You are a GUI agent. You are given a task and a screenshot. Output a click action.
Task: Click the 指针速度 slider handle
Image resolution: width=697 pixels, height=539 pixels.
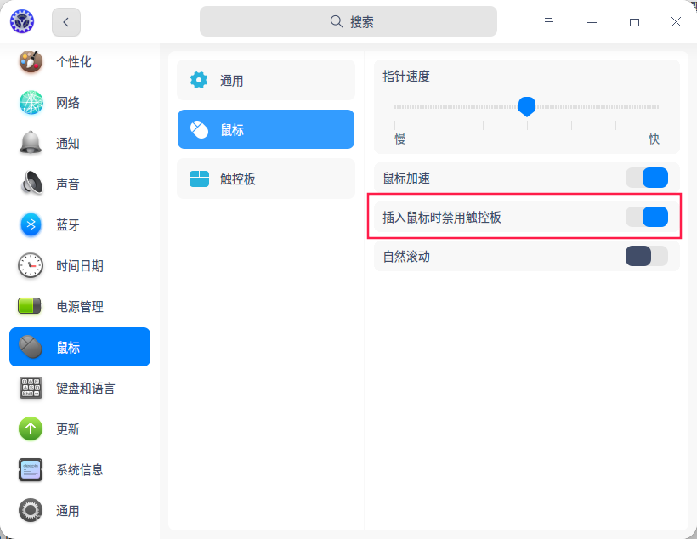[527, 107]
